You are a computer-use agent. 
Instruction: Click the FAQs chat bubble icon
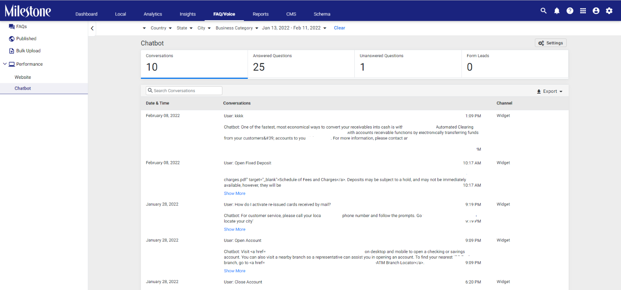12,27
